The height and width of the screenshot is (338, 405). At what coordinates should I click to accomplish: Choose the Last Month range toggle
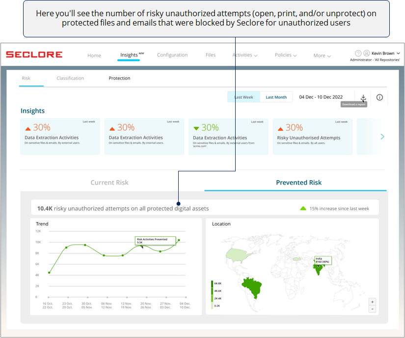tap(276, 97)
